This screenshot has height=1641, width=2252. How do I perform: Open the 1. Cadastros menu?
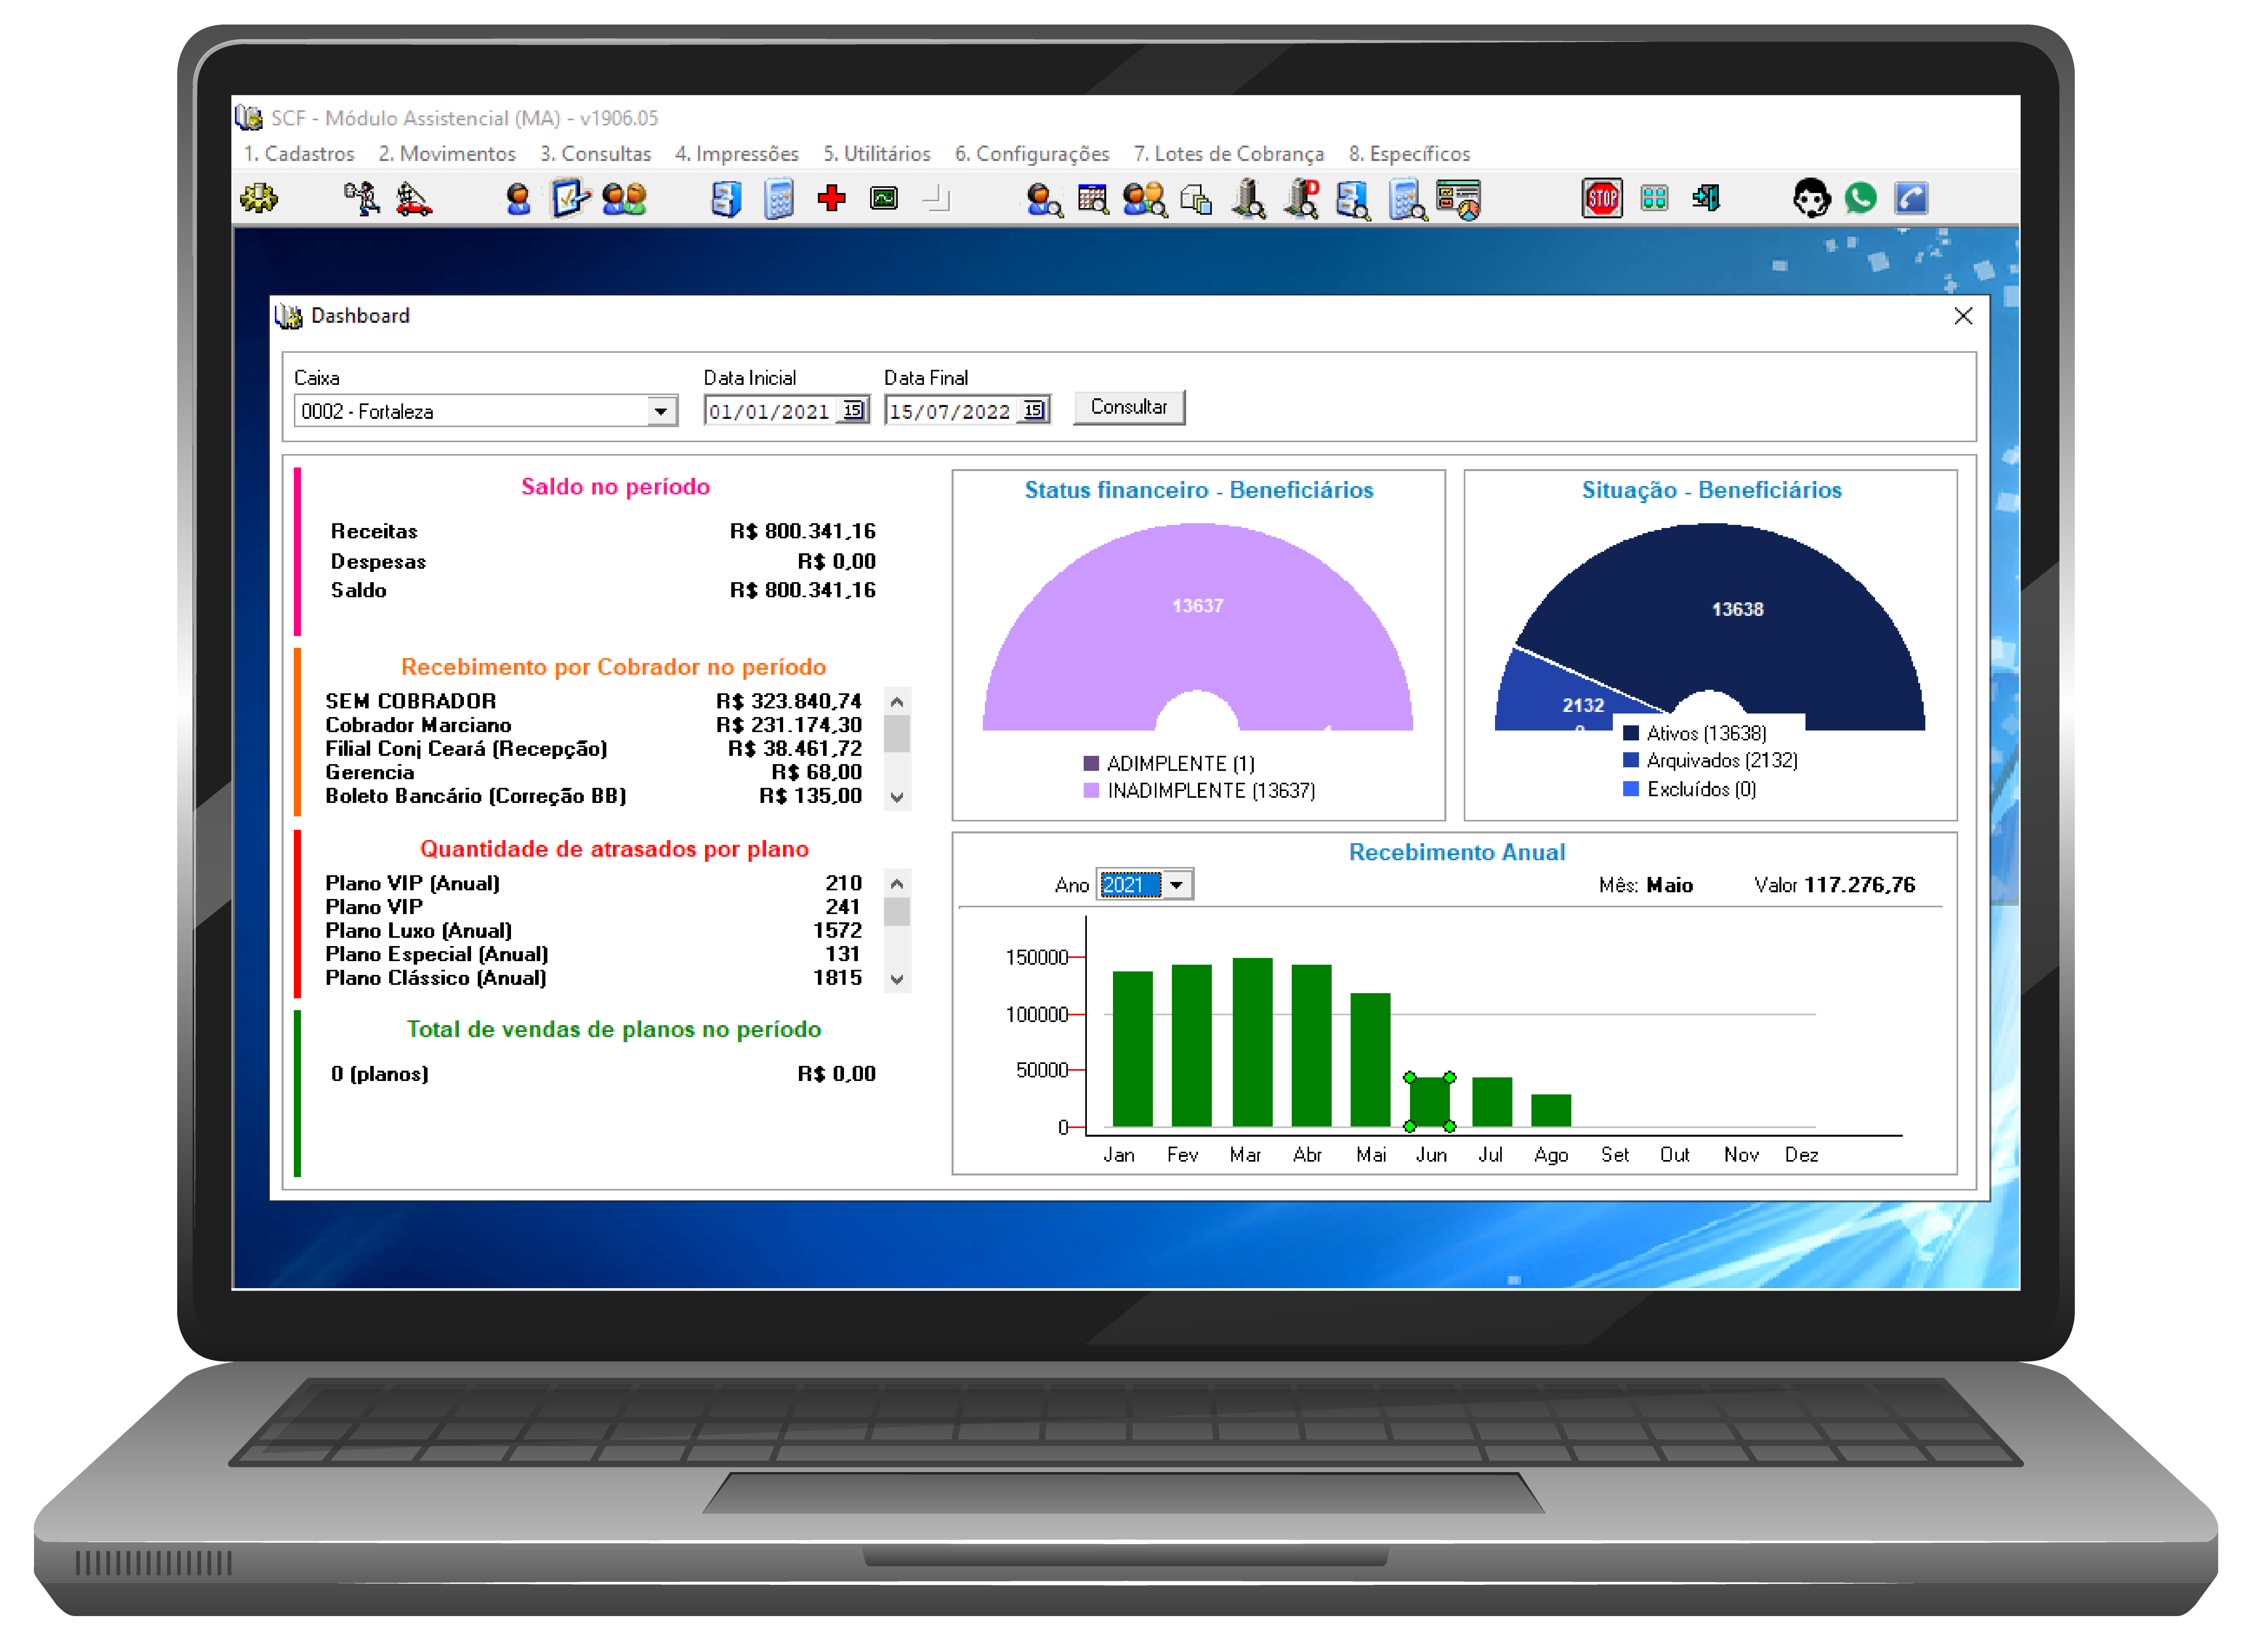299,154
